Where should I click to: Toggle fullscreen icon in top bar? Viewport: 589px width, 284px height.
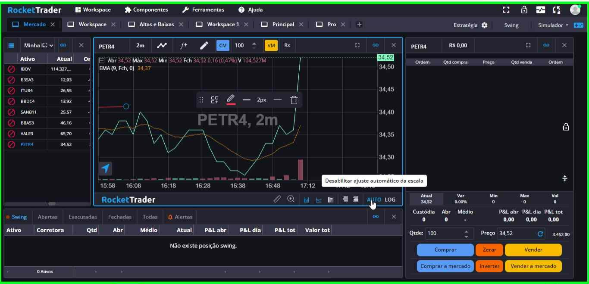pyautogui.click(x=506, y=9)
